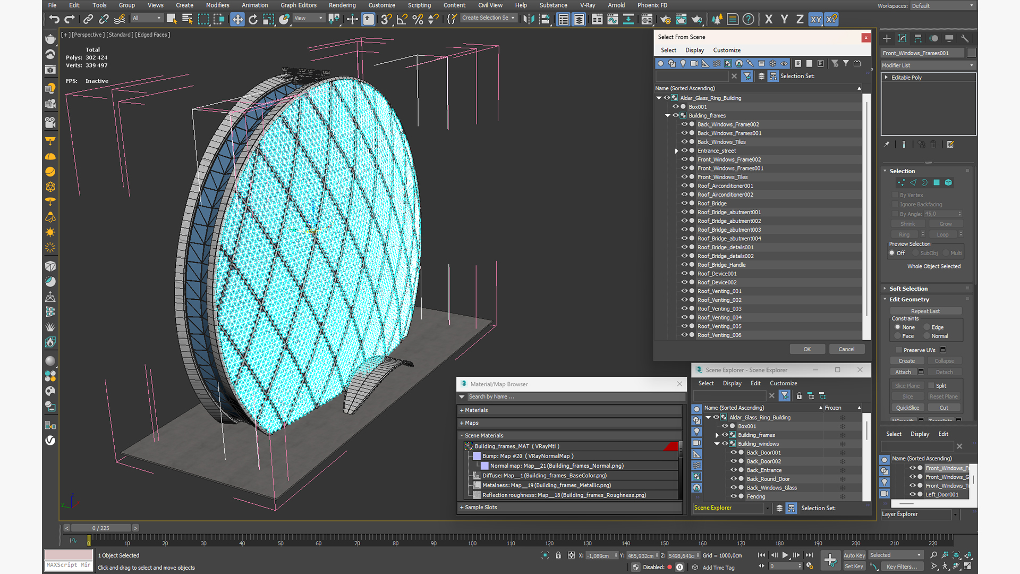Expand the Entrance_street item
1020x574 pixels.
pos(676,151)
